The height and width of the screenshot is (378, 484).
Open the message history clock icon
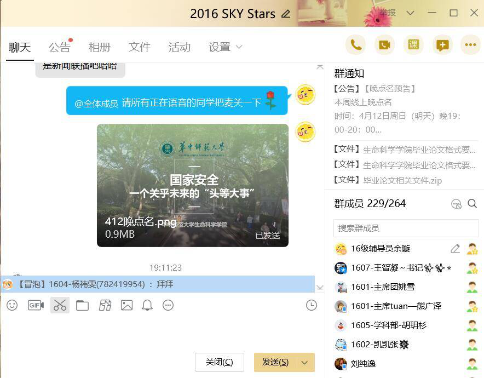311,305
